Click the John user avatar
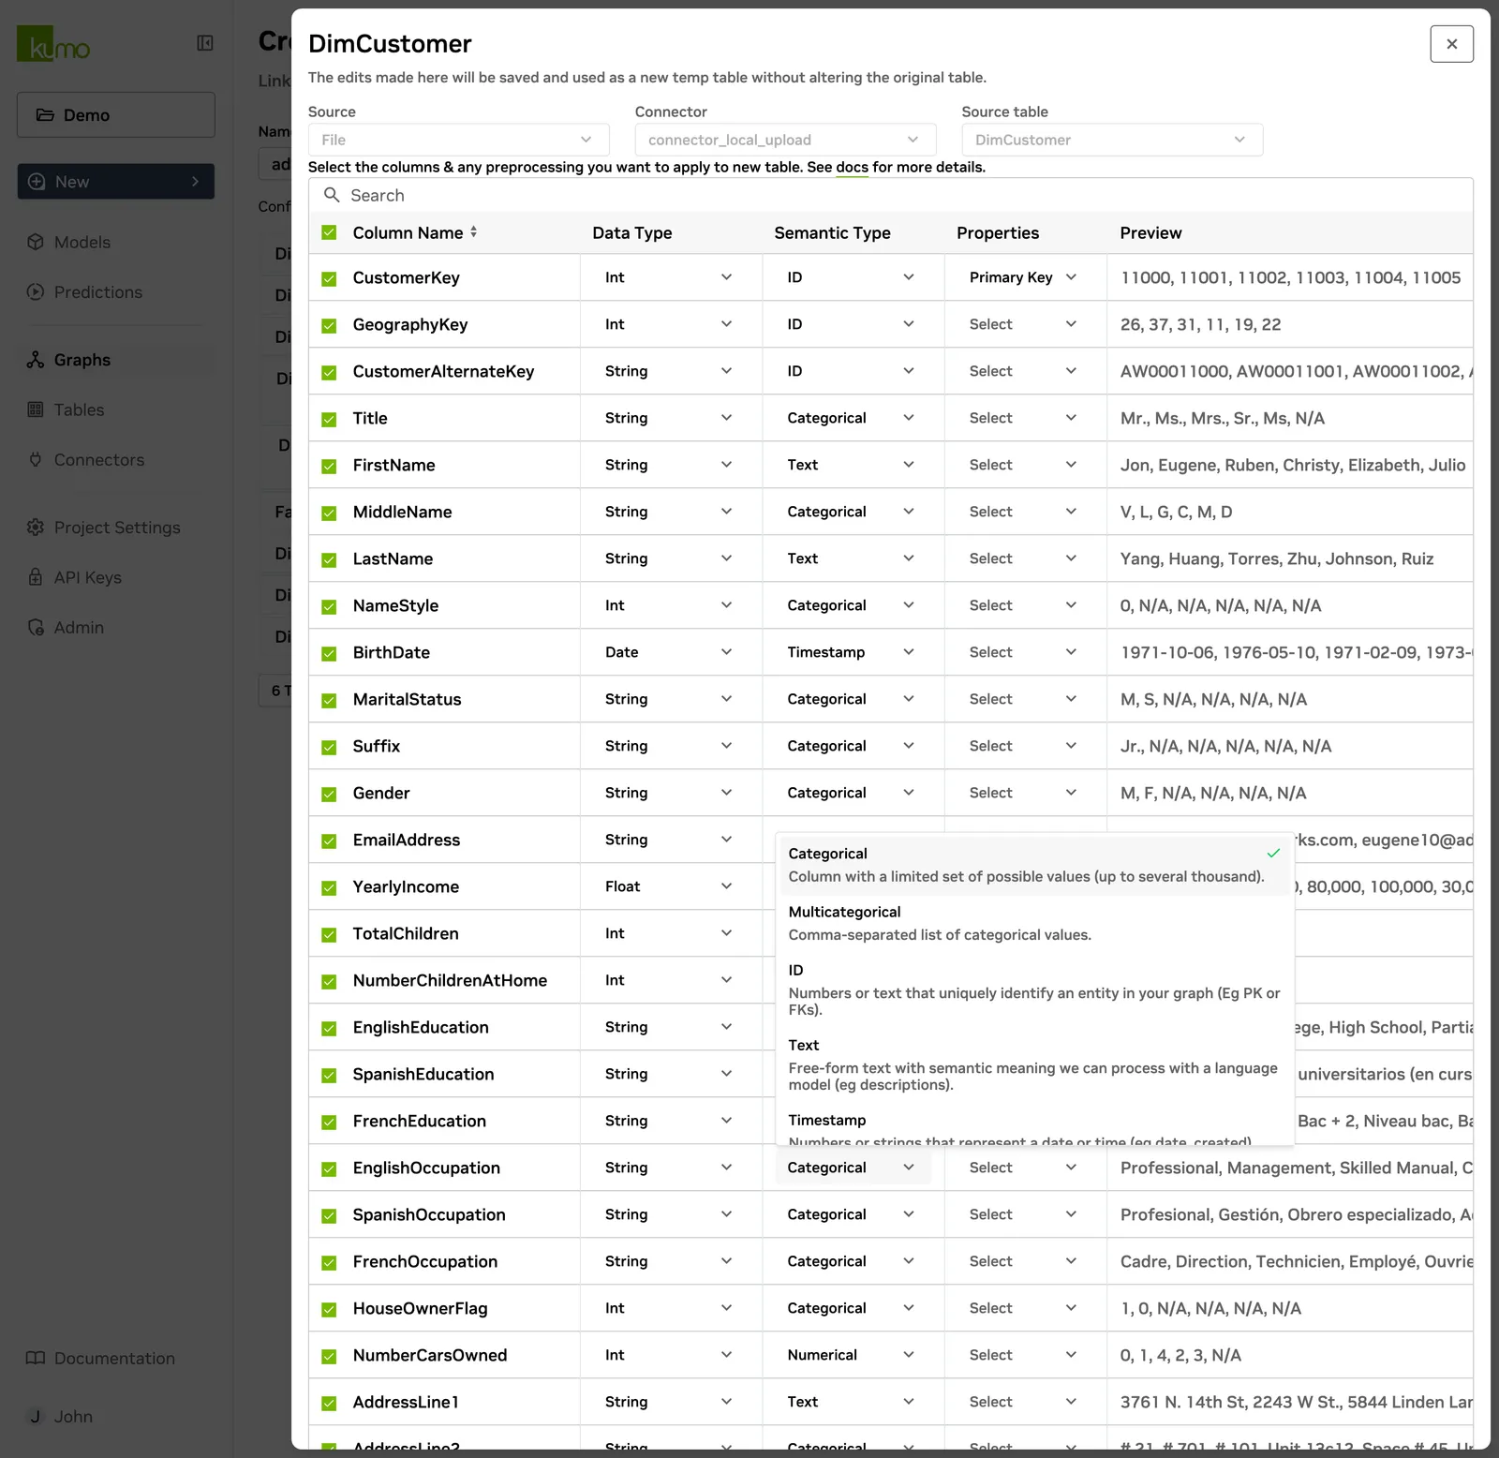 (x=36, y=1417)
